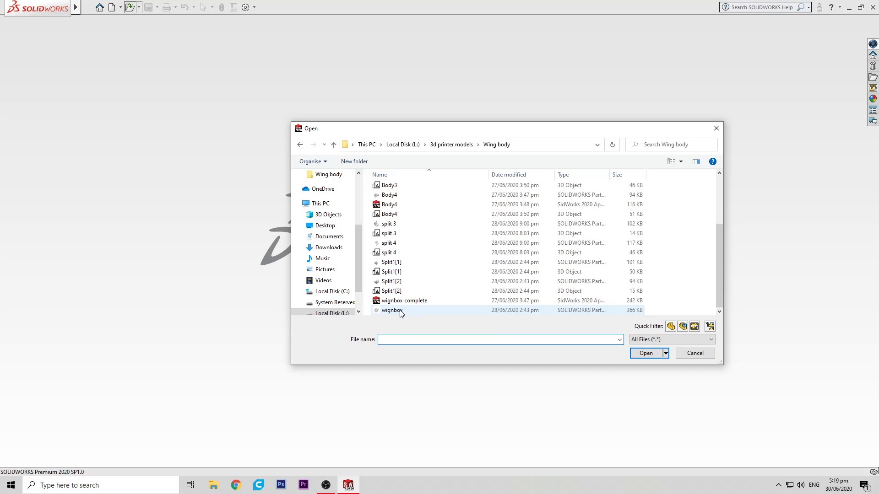The width and height of the screenshot is (879, 494).
Task: Sort files by Name column
Action: point(429,175)
